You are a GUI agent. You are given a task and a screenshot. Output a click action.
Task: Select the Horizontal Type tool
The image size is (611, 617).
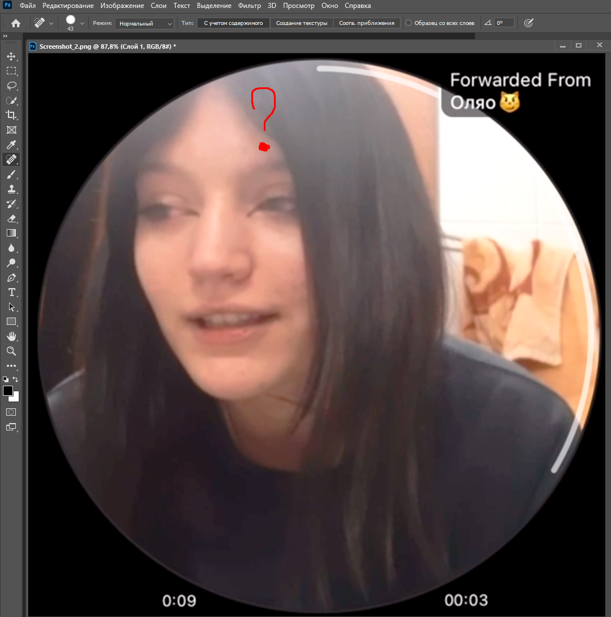point(11,293)
